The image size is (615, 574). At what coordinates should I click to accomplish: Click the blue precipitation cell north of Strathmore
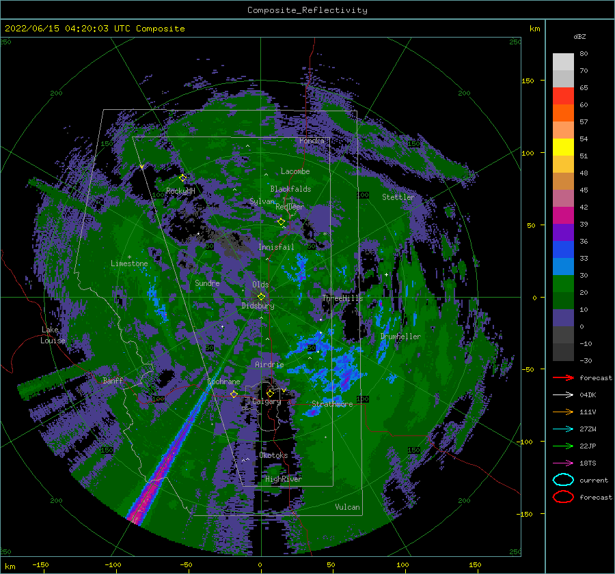(345, 372)
